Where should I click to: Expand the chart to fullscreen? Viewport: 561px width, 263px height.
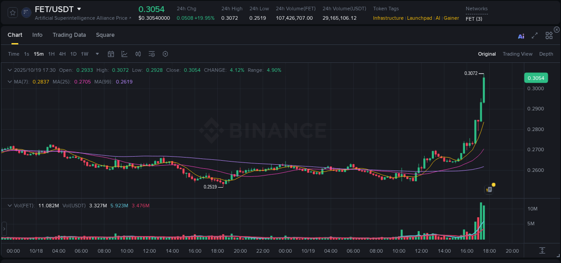pyautogui.click(x=534, y=36)
